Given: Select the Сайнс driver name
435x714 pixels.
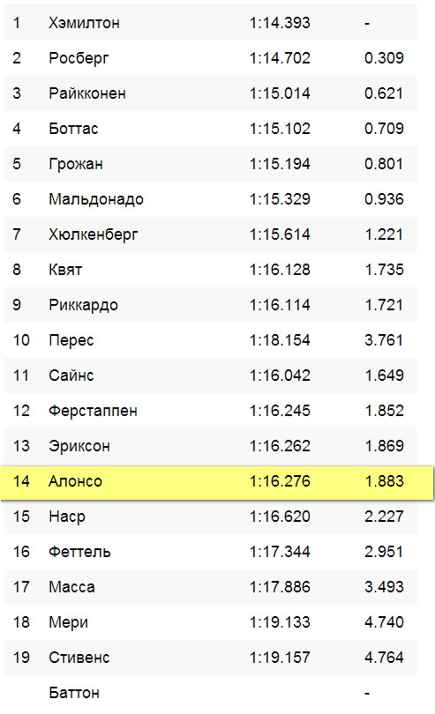Looking at the screenshot, I should (x=71, y=376).
